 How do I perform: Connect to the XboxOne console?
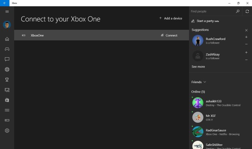tap(169, 35)
